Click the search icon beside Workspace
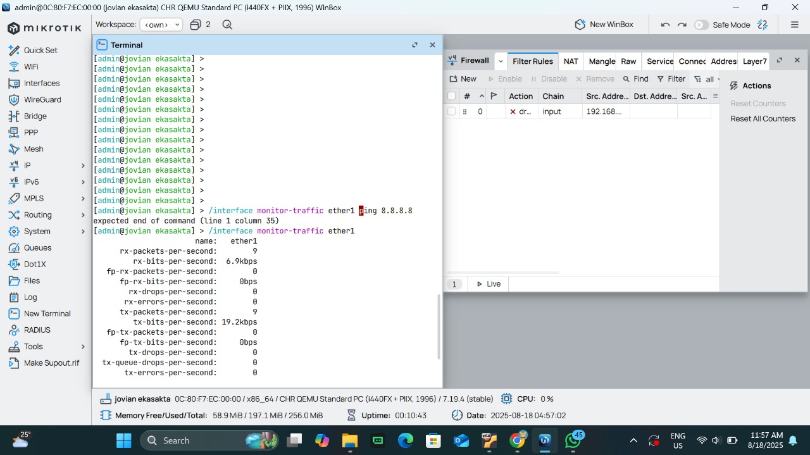 pyautogui.click(x=227, y=25)
